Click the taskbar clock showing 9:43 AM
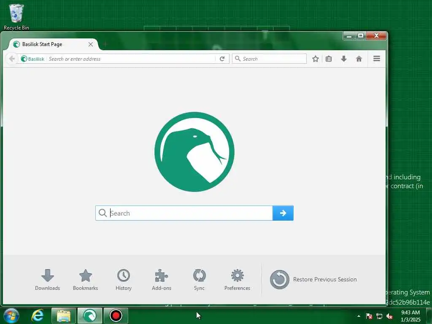This screenshot has width=432, height=324. (x=410, y=316)
